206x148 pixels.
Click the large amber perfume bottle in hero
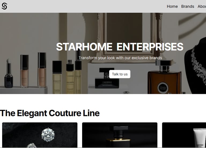(164, 77)
